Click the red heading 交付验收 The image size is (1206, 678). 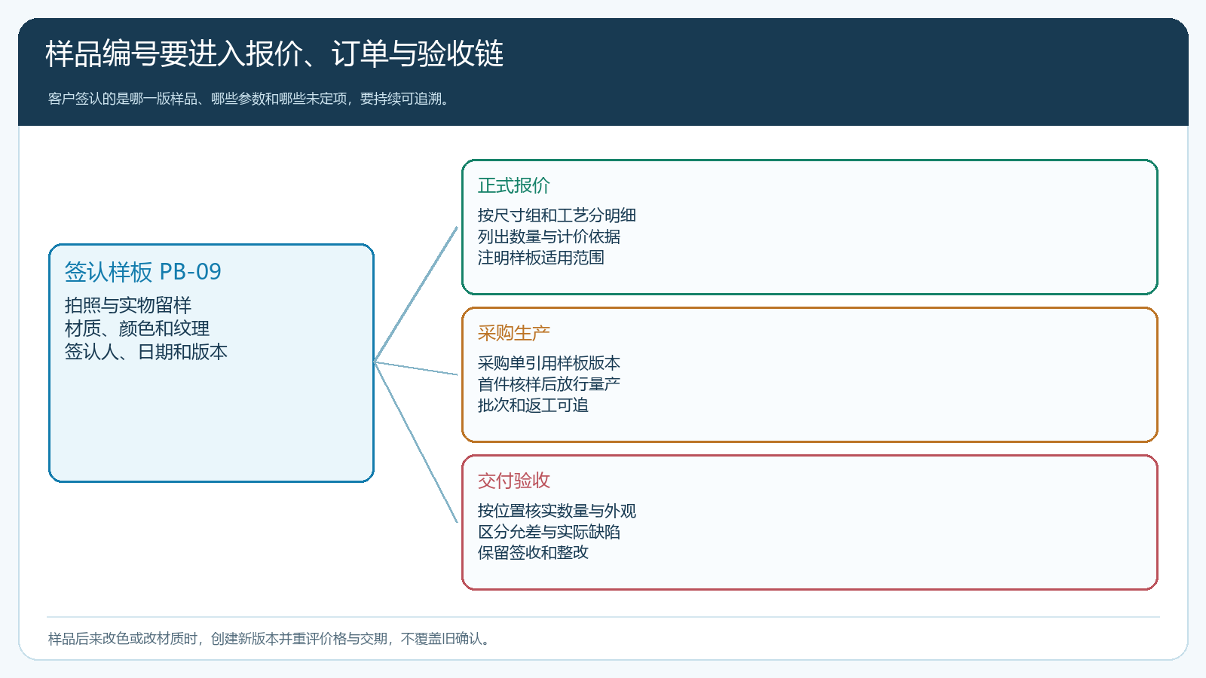pyautogui.click(x=514, y=481)
